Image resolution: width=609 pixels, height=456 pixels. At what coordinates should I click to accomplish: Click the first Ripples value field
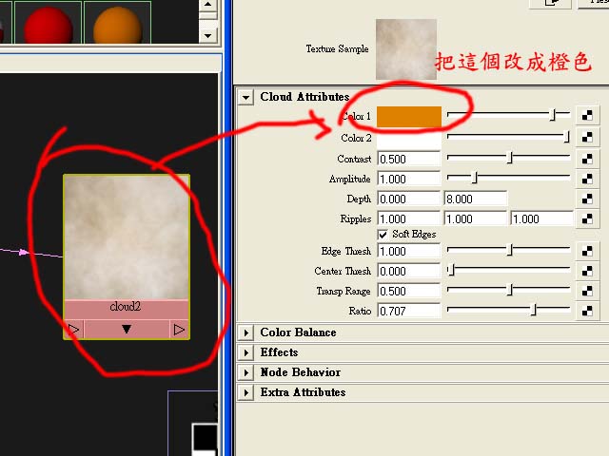click(x=409, y=219)
